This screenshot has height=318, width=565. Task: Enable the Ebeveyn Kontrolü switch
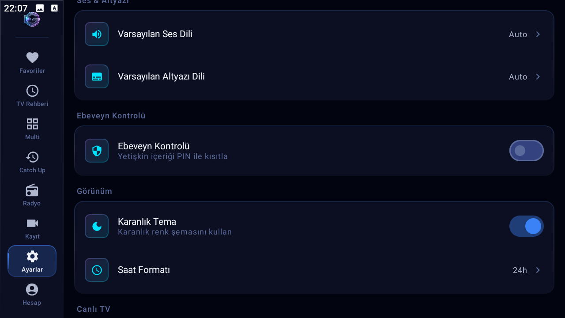point(526,151)
